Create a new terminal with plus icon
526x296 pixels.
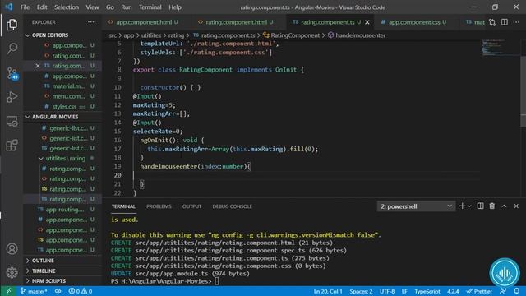pos(462,206)
